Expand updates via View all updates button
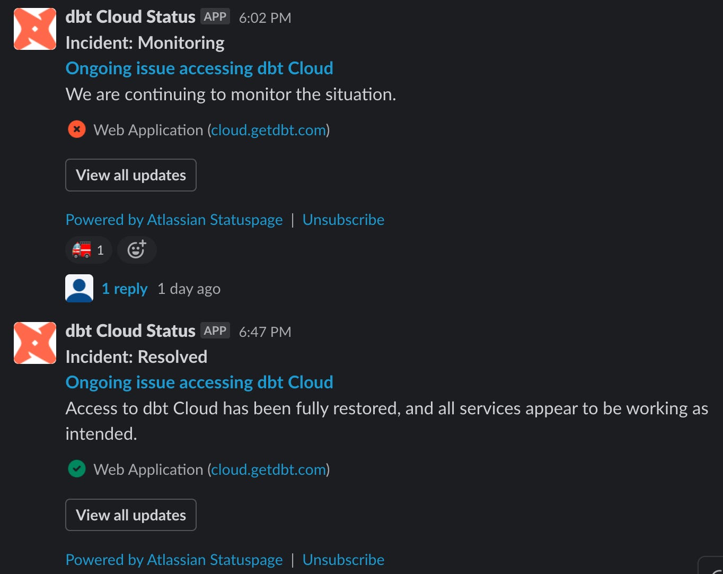723x574 pixels. pos(130,175)
